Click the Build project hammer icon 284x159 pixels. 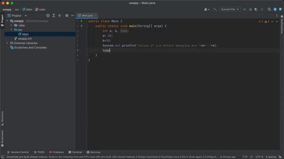(215, 9)
